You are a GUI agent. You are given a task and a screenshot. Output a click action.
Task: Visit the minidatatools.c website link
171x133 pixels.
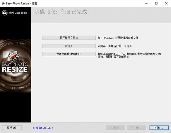pyautogui.click(x=43, y=128)
